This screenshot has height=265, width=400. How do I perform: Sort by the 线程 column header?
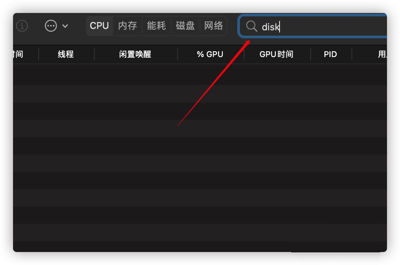[x=66, y=54]
